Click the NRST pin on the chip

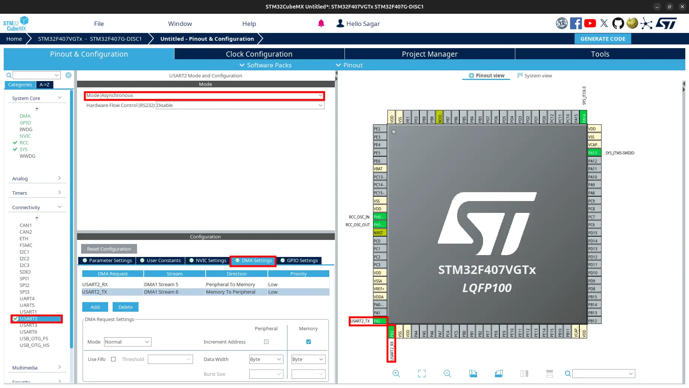pyautogui.click(x=380, y=233)
